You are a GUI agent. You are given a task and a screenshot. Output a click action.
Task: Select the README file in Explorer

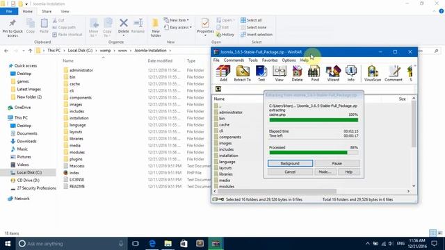tap(74, 186)
